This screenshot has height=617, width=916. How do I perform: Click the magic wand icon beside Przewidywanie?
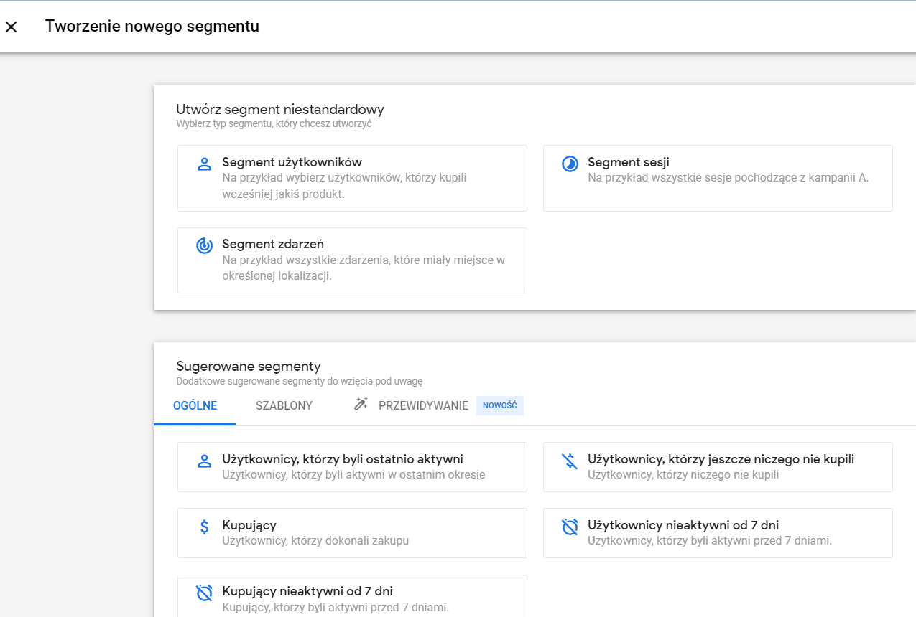click(361, 405)
